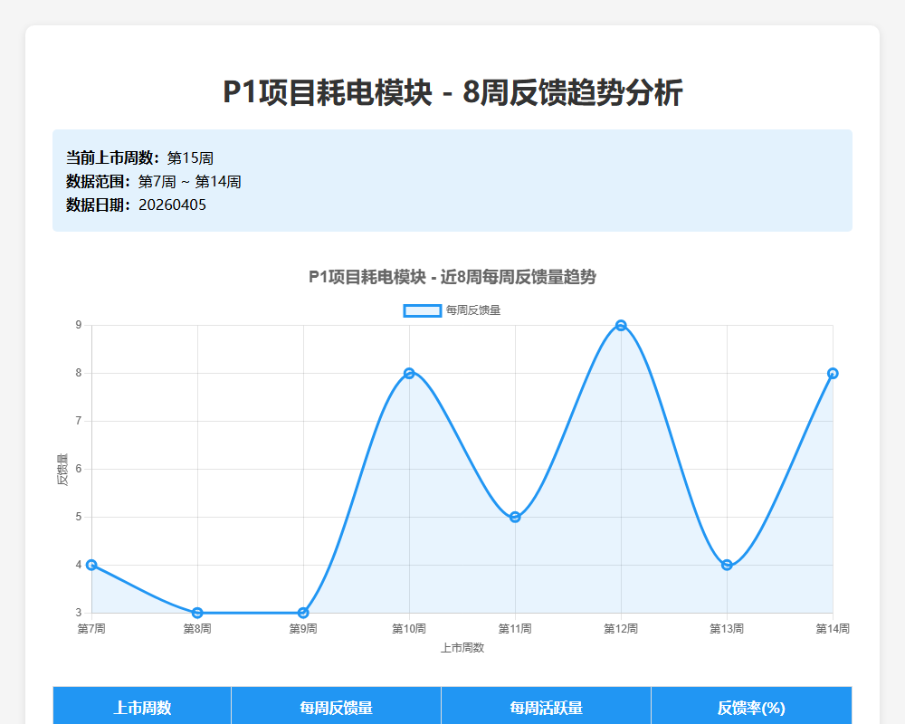Select the 第9周 data point on chart
905x724 pixels.
(x=303, y=613)
